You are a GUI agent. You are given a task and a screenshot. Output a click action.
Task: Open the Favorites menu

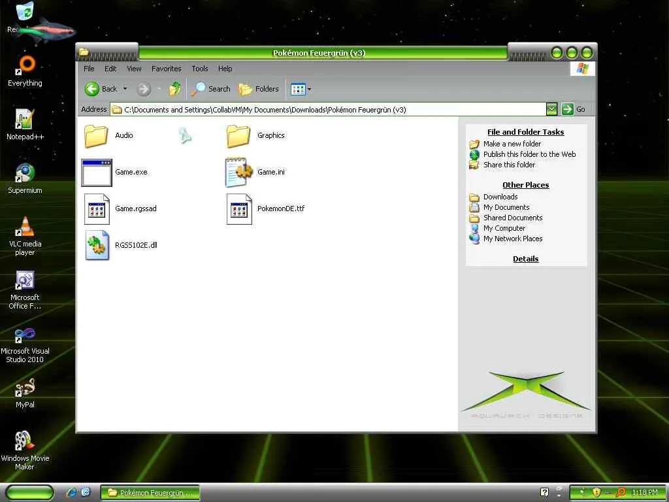click(167, 68)
